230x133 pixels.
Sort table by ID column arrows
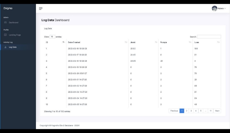click(x=64, y=42)
